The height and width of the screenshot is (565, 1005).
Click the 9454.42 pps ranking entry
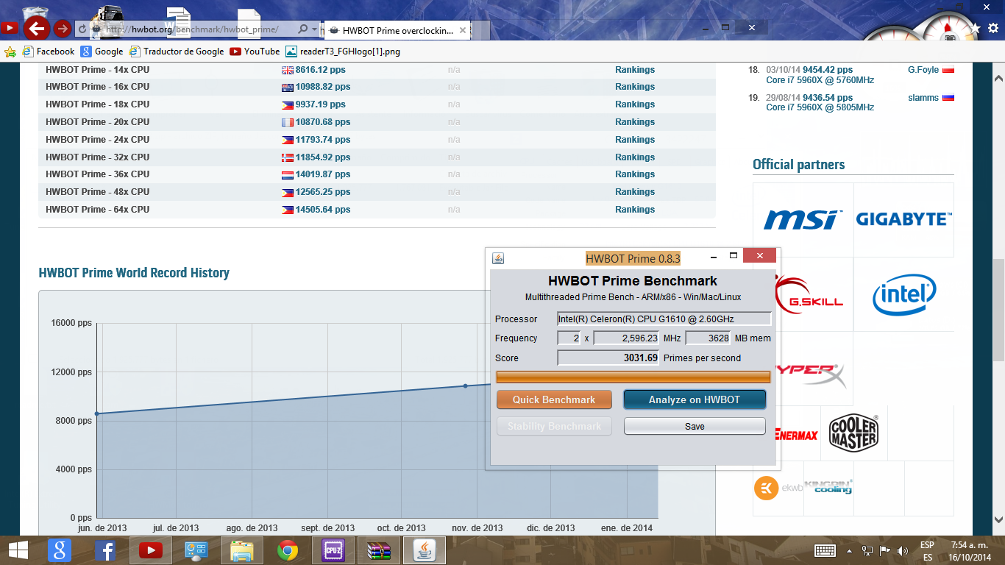[828, 70]
